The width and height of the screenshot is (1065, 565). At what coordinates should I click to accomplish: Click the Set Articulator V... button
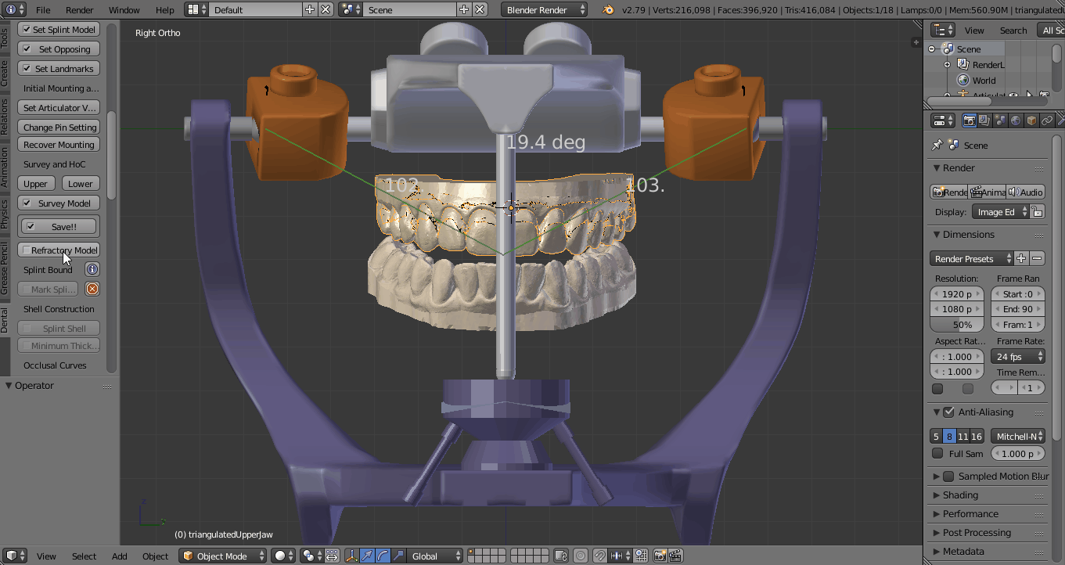(59, 107)
